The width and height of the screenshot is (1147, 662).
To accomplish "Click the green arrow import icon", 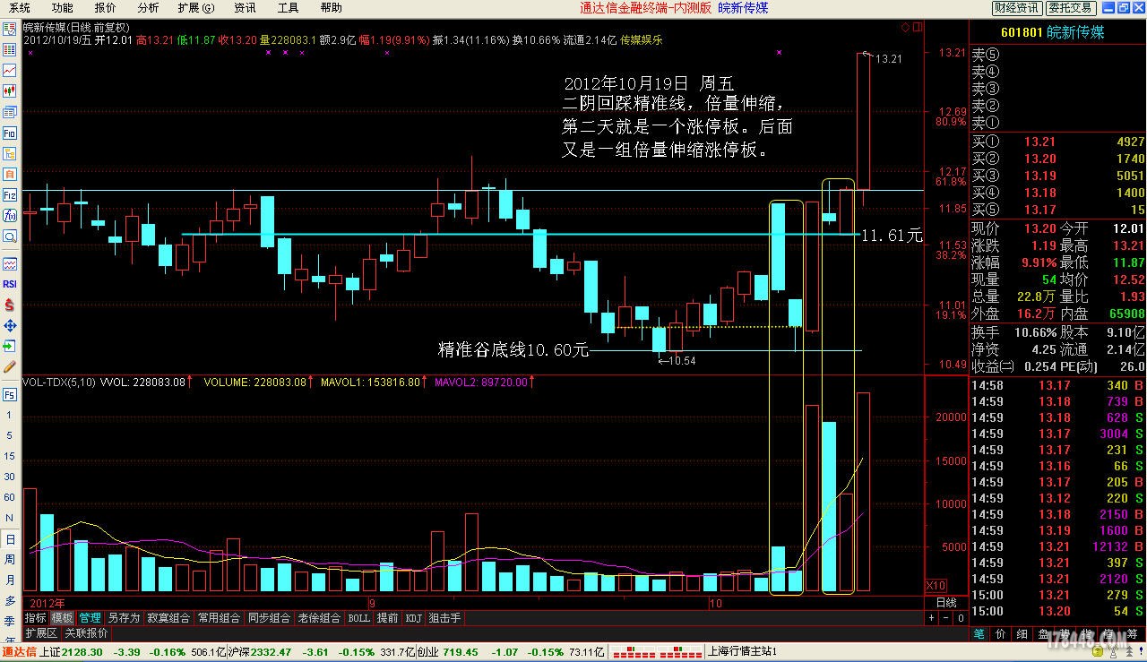I will [10, 346].
